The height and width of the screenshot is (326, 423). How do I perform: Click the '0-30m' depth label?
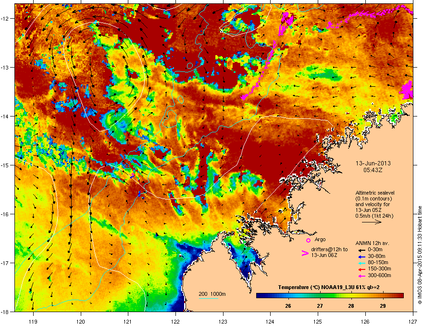[x=375, y=250]
